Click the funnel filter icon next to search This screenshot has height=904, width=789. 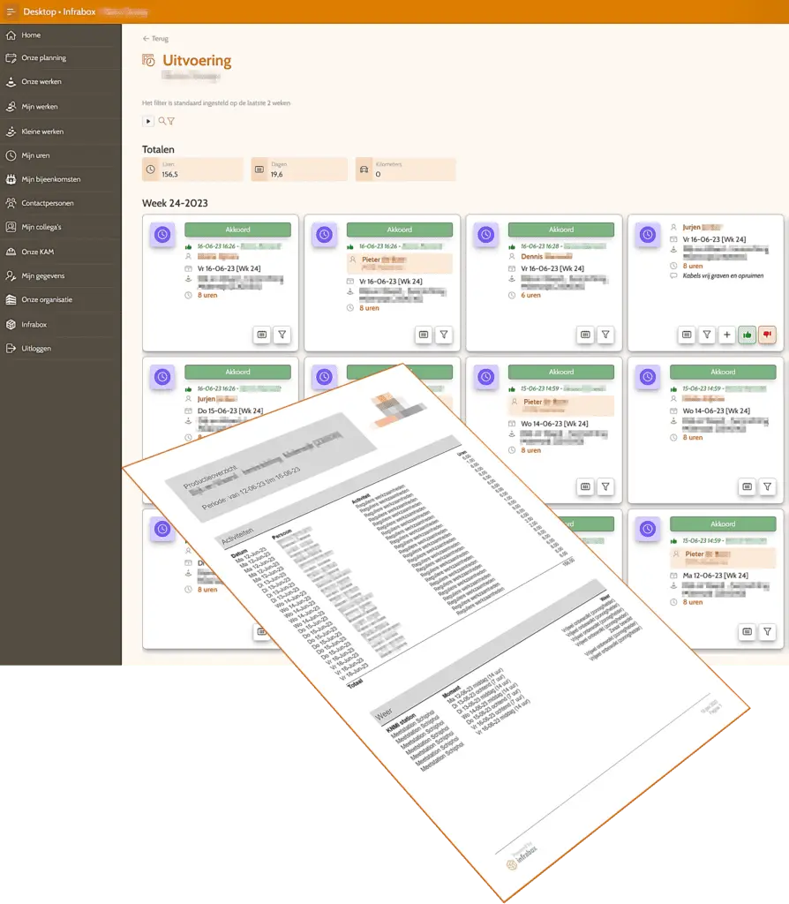click(171, 121)
